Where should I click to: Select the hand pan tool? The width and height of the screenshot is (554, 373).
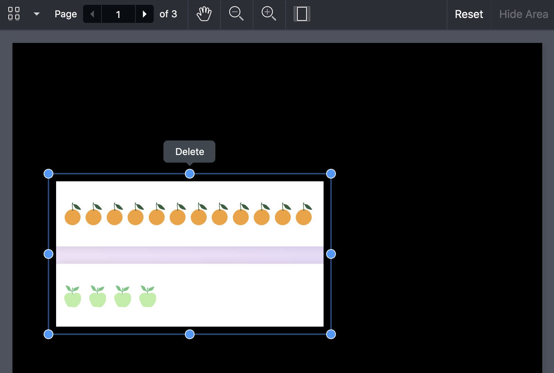click(x=204, y=14)
